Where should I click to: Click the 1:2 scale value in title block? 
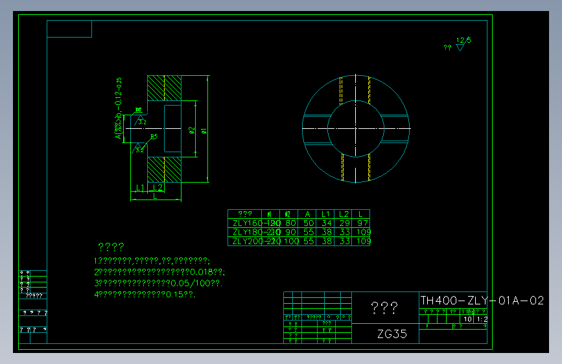coord(482,319)
